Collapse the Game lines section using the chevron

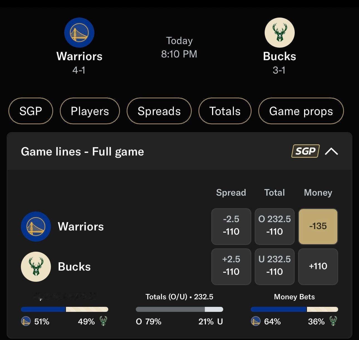331,151
